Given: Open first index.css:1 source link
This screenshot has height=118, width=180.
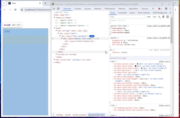Looking at the screenshot, I should pos(164,62).
